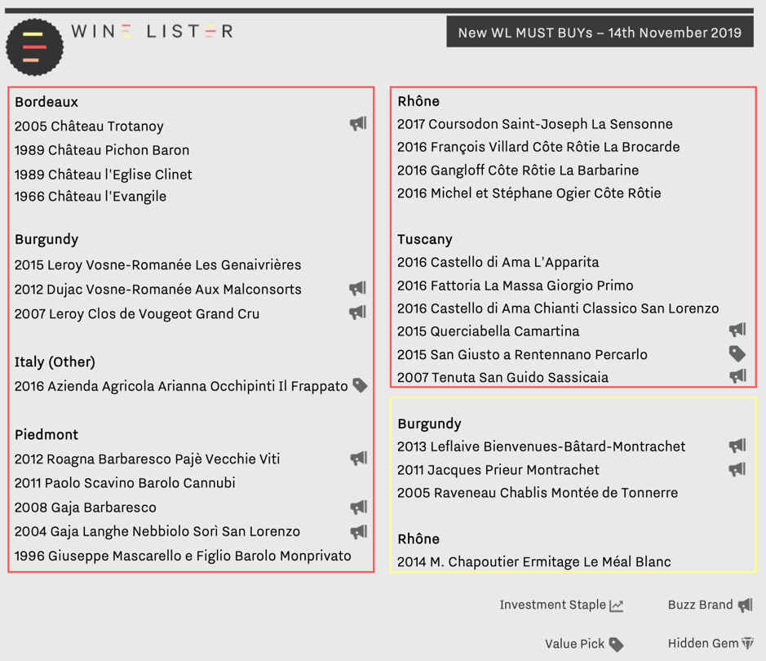766x661 pixels.
Task: Click the Hidden Gem diamond legend icon
Action: click(748, 643)
